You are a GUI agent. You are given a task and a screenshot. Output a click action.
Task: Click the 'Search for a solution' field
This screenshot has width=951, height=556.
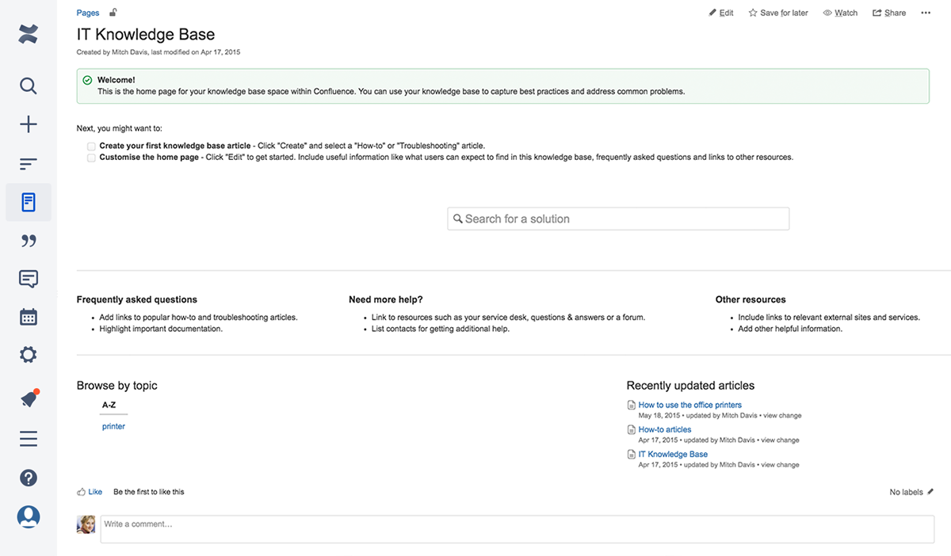coord(618,219)
